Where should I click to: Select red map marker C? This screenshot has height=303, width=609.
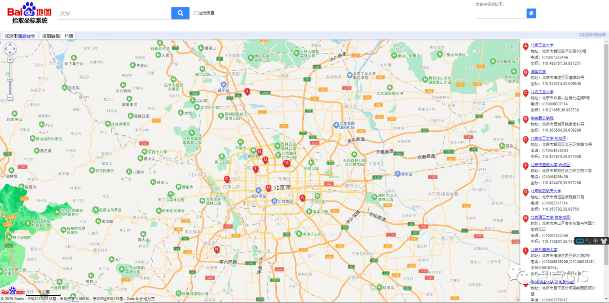(x=227, y=179)
